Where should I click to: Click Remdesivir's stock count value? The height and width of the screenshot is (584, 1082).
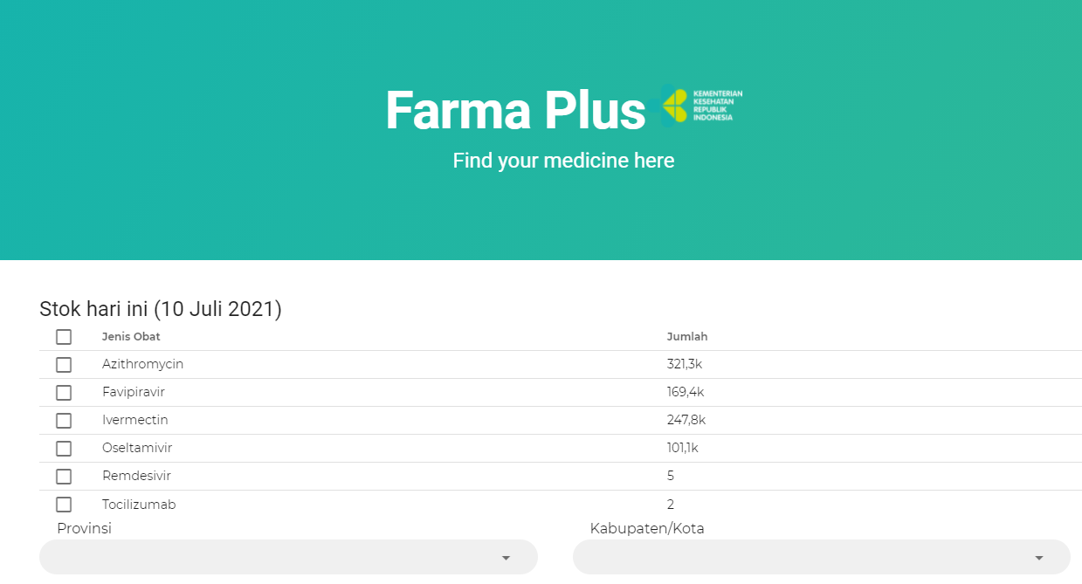click(x=671, y=476)
